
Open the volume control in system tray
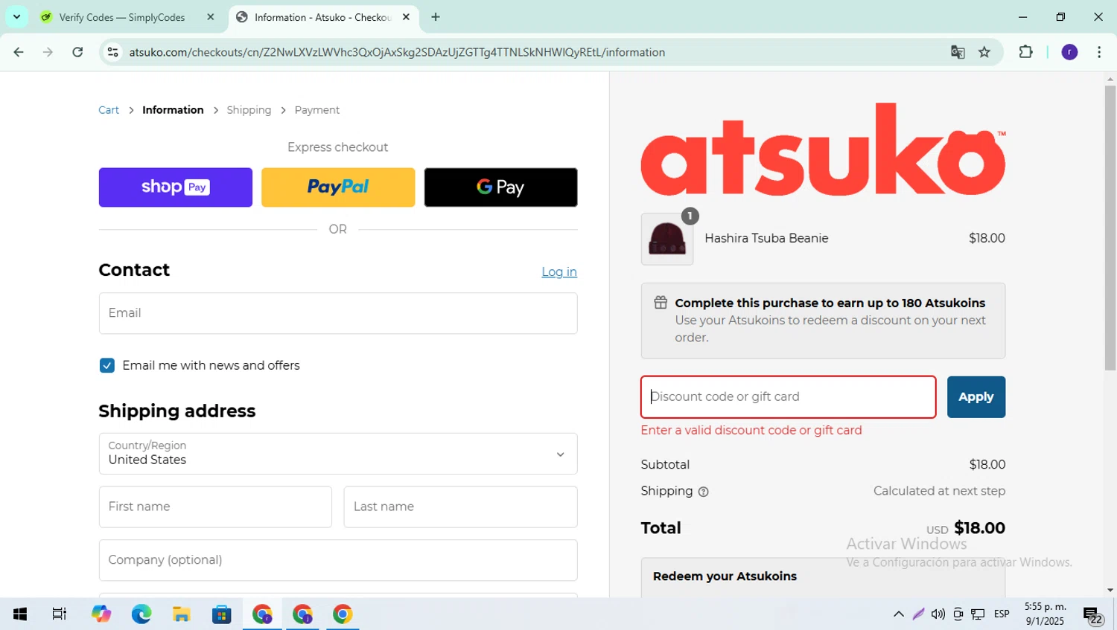pyautogui.click(x=938, y=614)
